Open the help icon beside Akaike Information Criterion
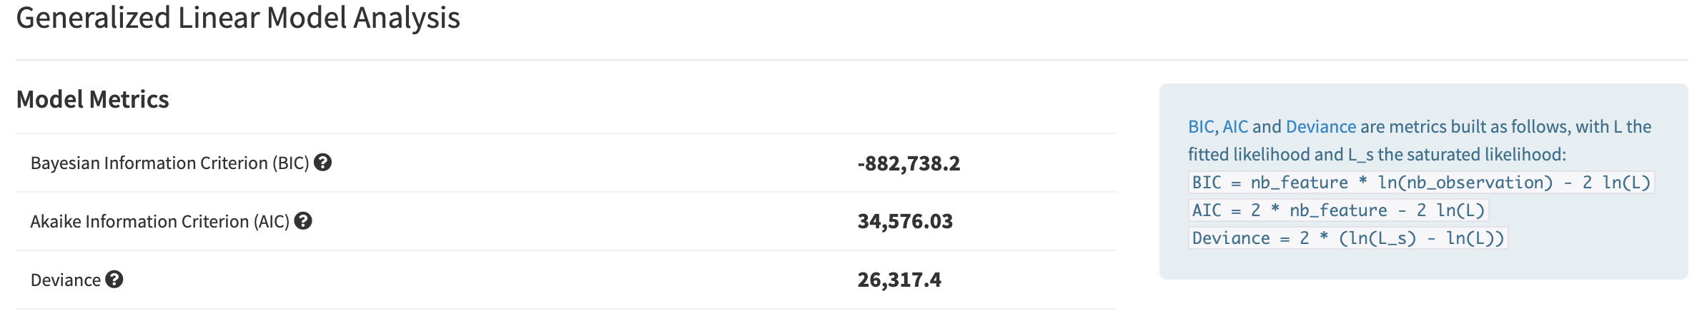The height and width of the screenshot is (331, 1697). pos(303,221)
